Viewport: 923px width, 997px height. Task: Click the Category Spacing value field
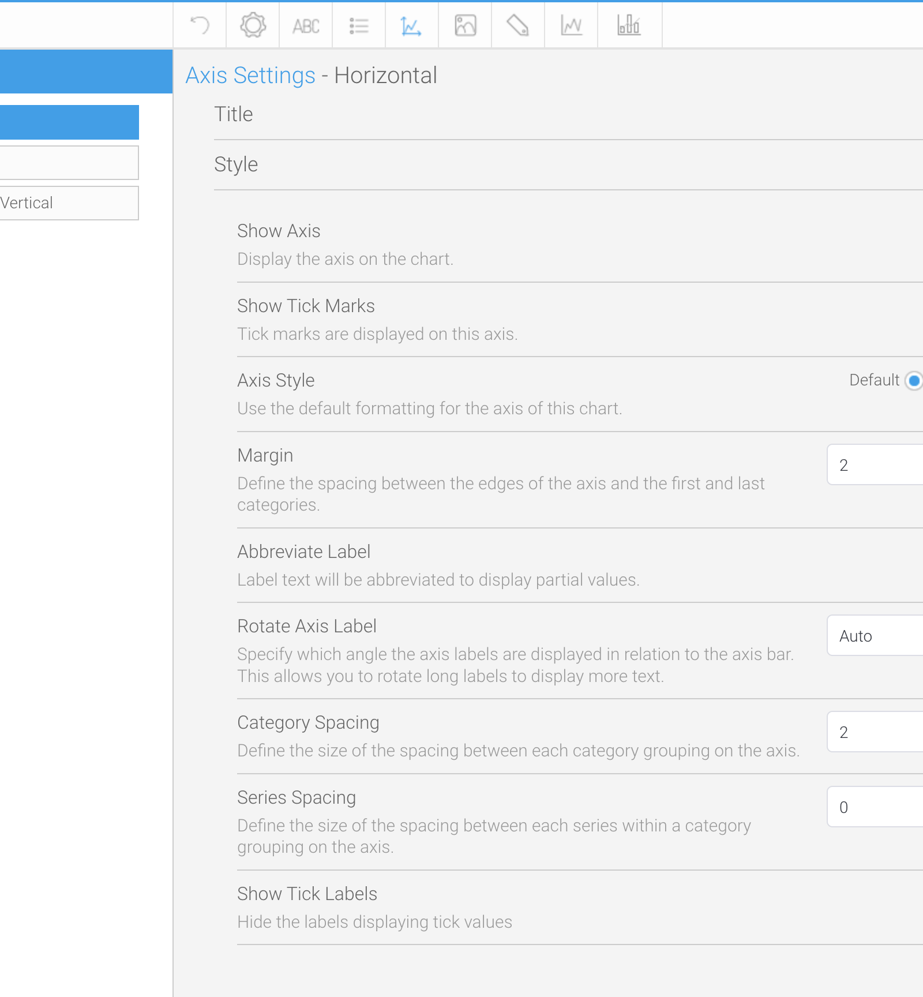tap(875, 732)
